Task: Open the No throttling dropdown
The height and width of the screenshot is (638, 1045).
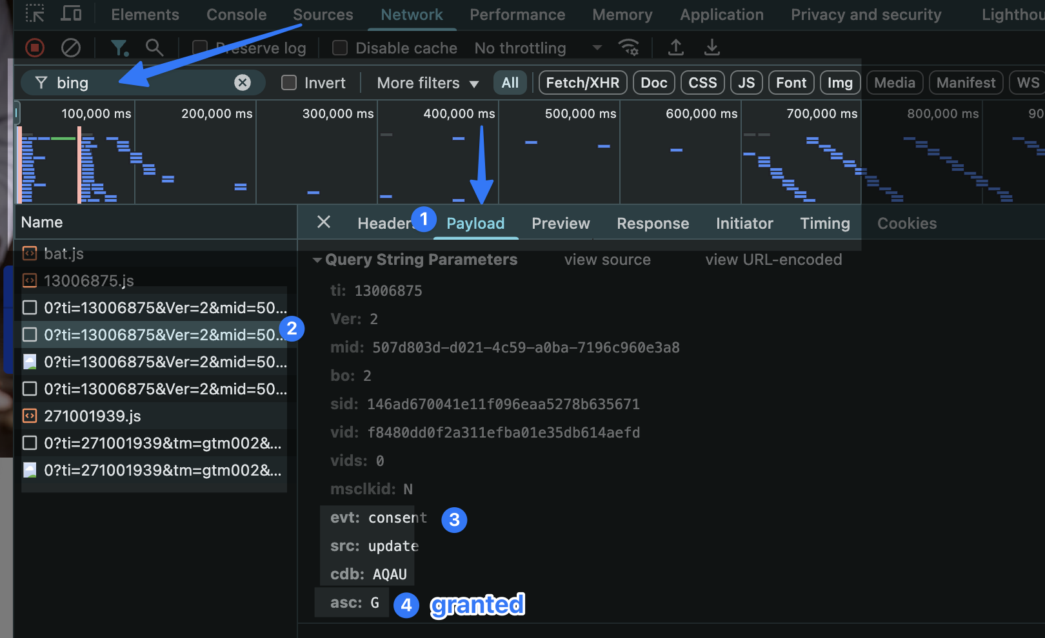Action: point(537,48)
